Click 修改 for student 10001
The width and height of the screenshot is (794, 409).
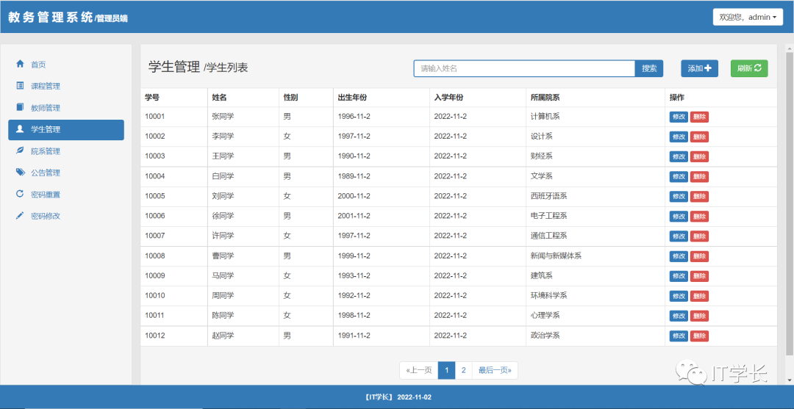pyautogui.click(x=679, y=117)
